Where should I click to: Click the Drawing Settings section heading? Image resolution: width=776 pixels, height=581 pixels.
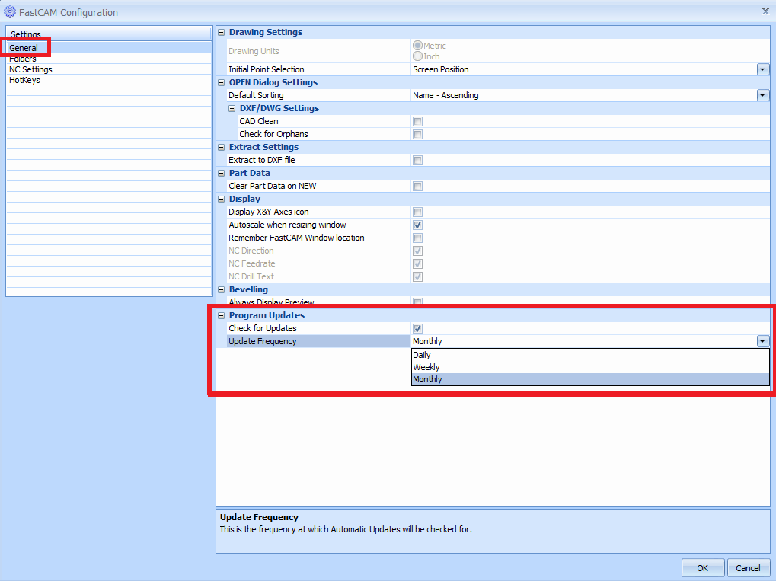coord(265,32)
